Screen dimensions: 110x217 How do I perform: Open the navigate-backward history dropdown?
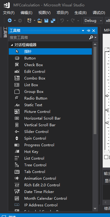[x=15, y=21]
